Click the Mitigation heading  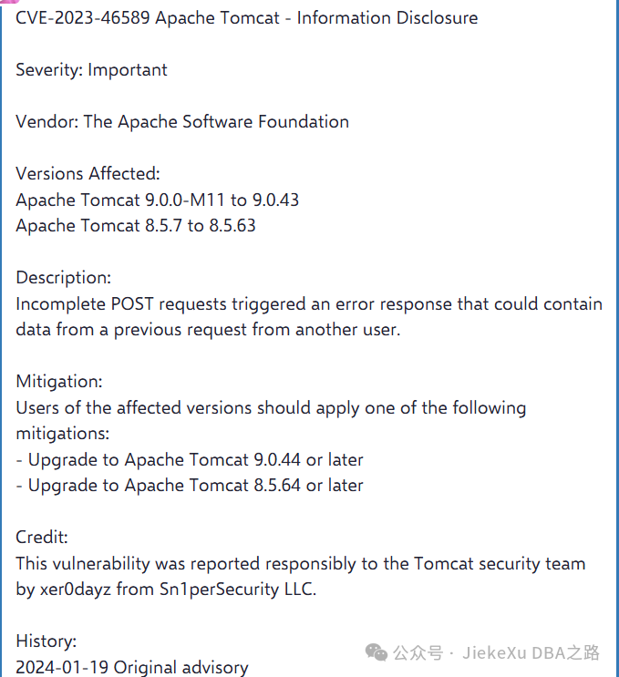59,382
